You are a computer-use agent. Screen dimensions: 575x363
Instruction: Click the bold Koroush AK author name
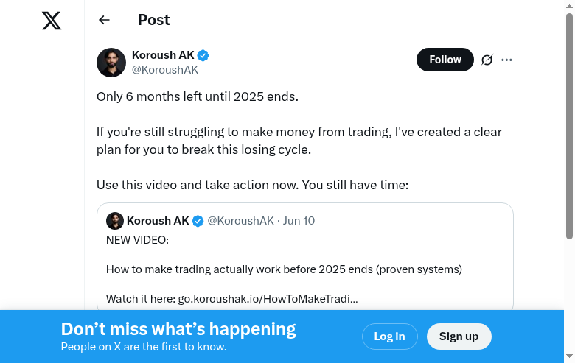click(x=163, y=55)
